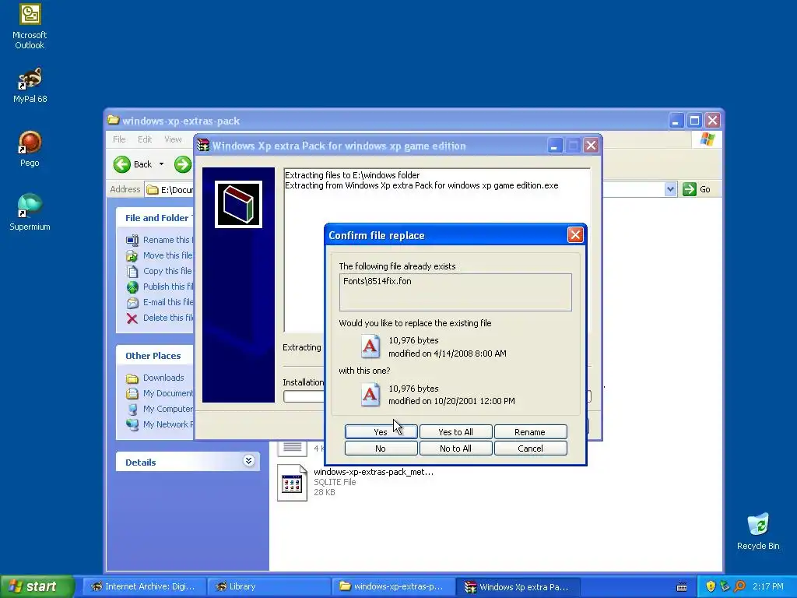Click No to skip replacing file

click(x=381, y=448)
